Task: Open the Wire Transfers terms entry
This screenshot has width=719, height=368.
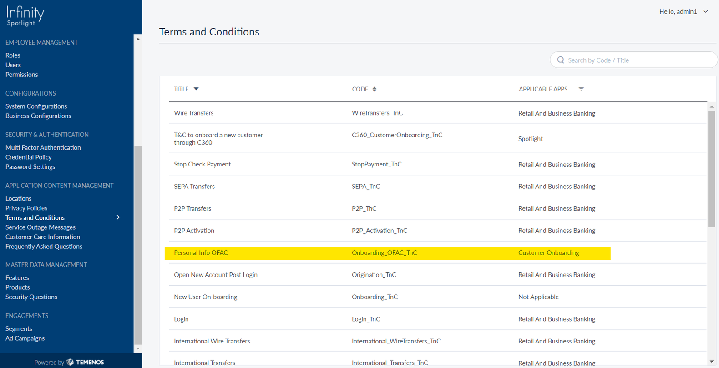Action: (193, 113)
